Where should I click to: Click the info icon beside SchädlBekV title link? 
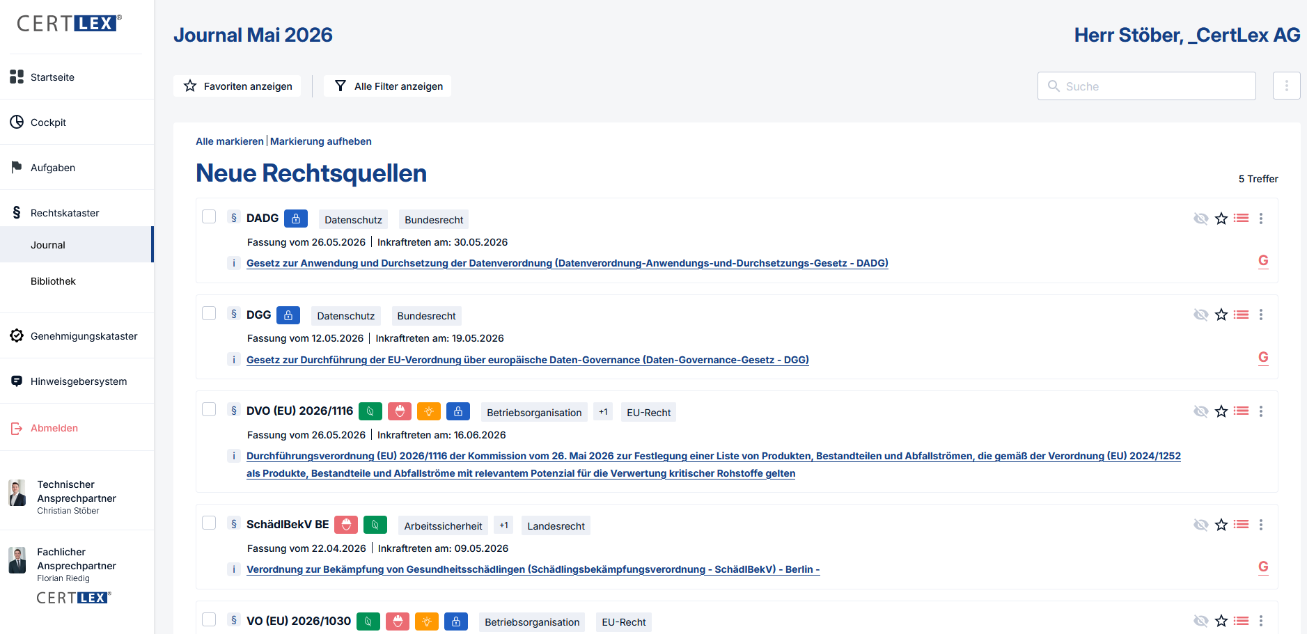point(234,569)
